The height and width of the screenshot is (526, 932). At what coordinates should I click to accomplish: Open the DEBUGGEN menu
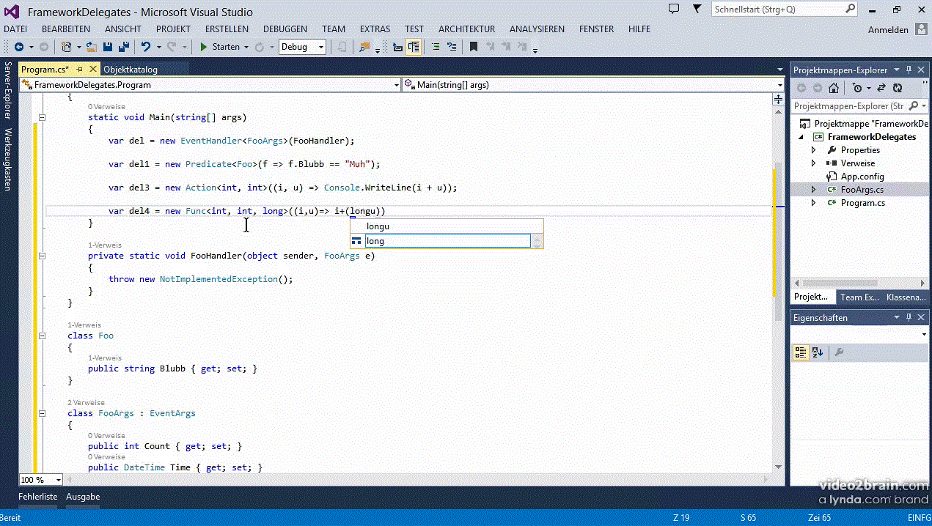coord(285,29)
